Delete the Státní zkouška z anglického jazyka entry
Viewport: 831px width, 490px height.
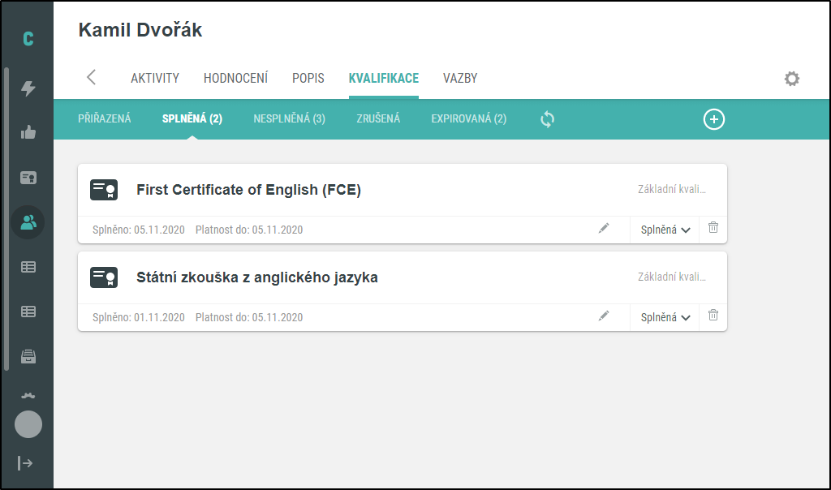coord(713,316)
